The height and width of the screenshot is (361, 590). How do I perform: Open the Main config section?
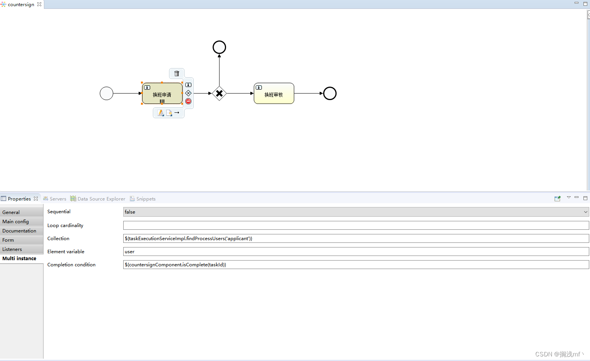tap(22, 221)
